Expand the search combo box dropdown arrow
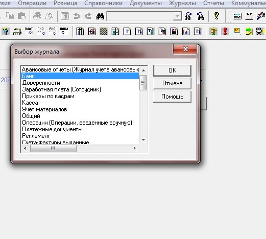 coord(177,16)
